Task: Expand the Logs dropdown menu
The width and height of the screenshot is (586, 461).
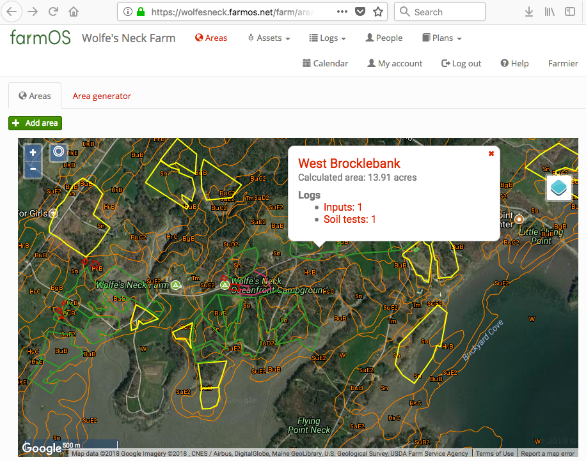Action: (x=328, y=38)
